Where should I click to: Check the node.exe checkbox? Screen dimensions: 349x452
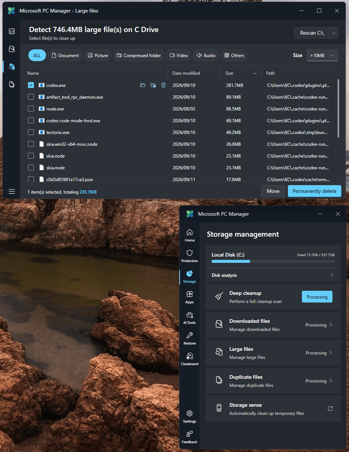[31, 109]
